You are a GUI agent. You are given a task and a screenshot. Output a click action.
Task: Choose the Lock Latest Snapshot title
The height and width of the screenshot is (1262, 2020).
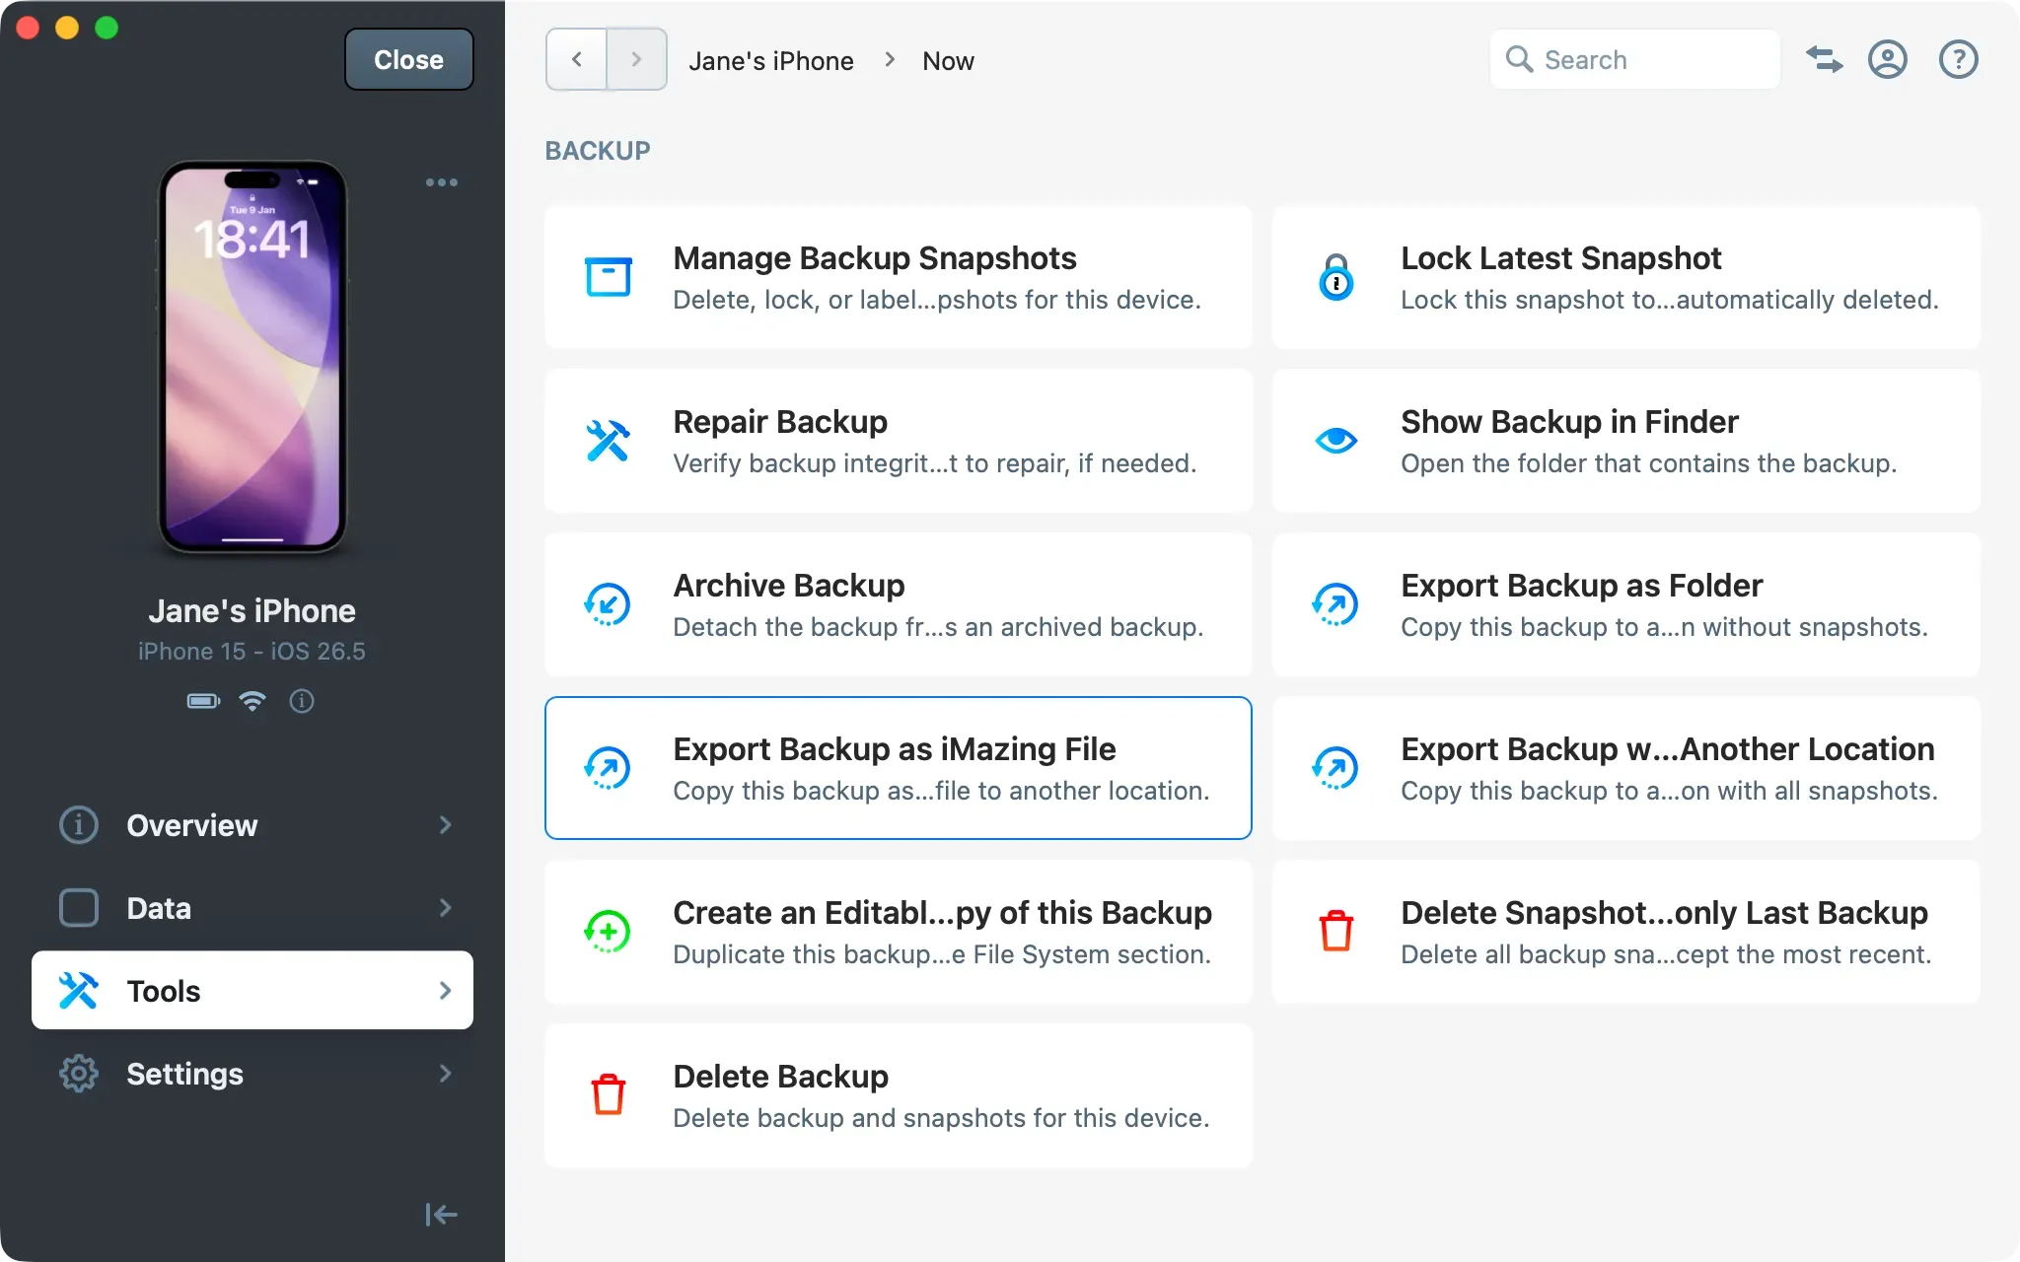tap(1561, 258)
